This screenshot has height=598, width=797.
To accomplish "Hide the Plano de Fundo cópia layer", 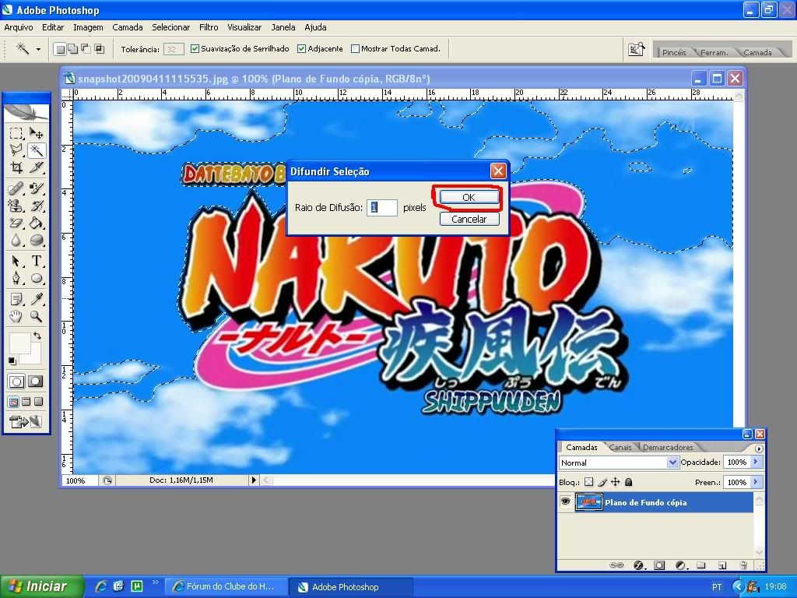I will 565,502.
